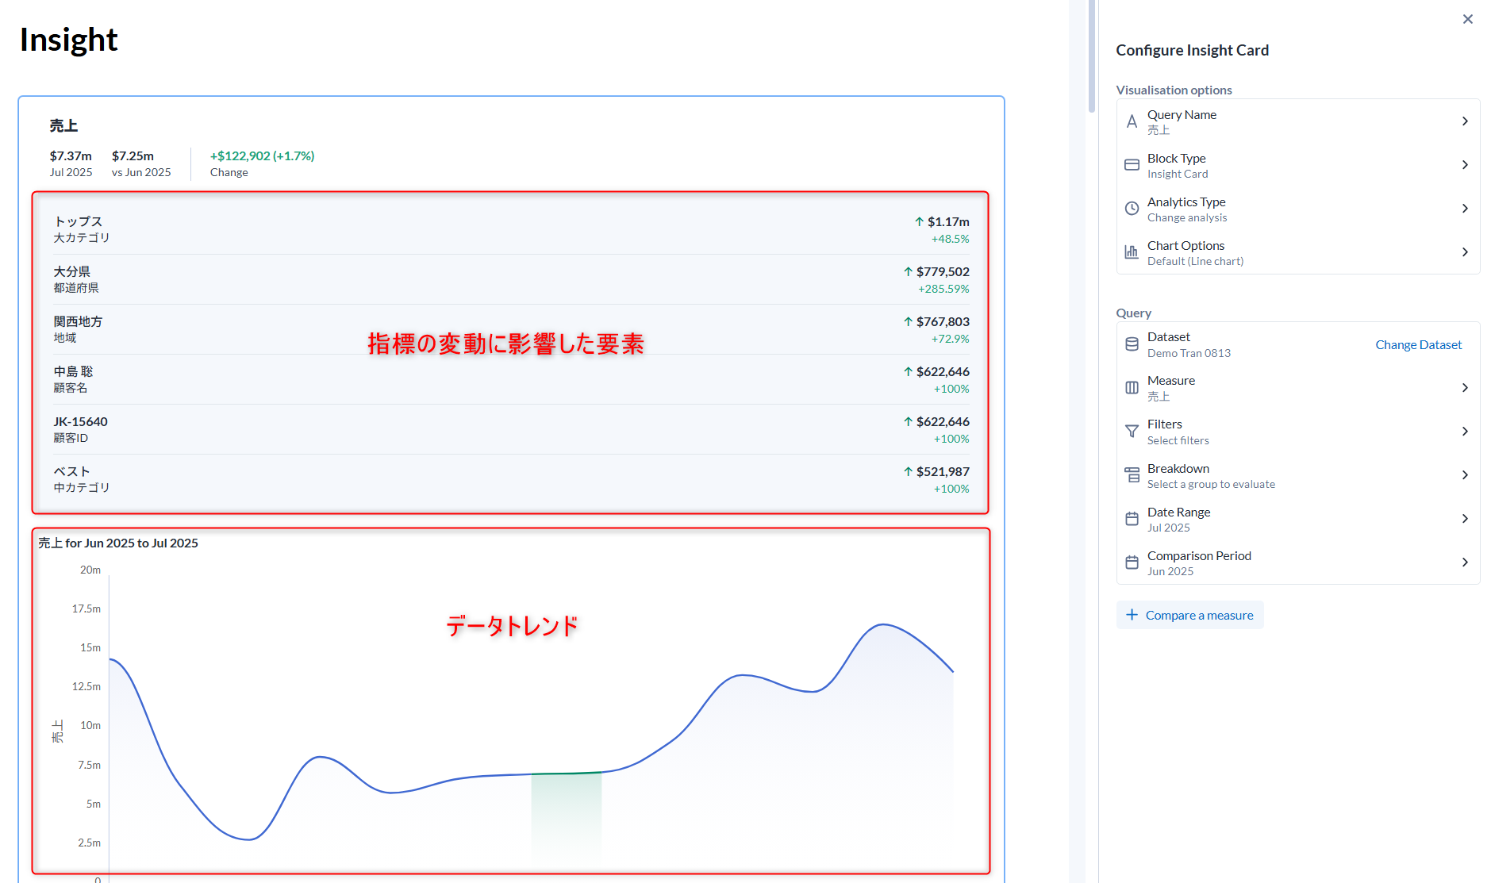Click the JK-15640 customer ID row

511,429
